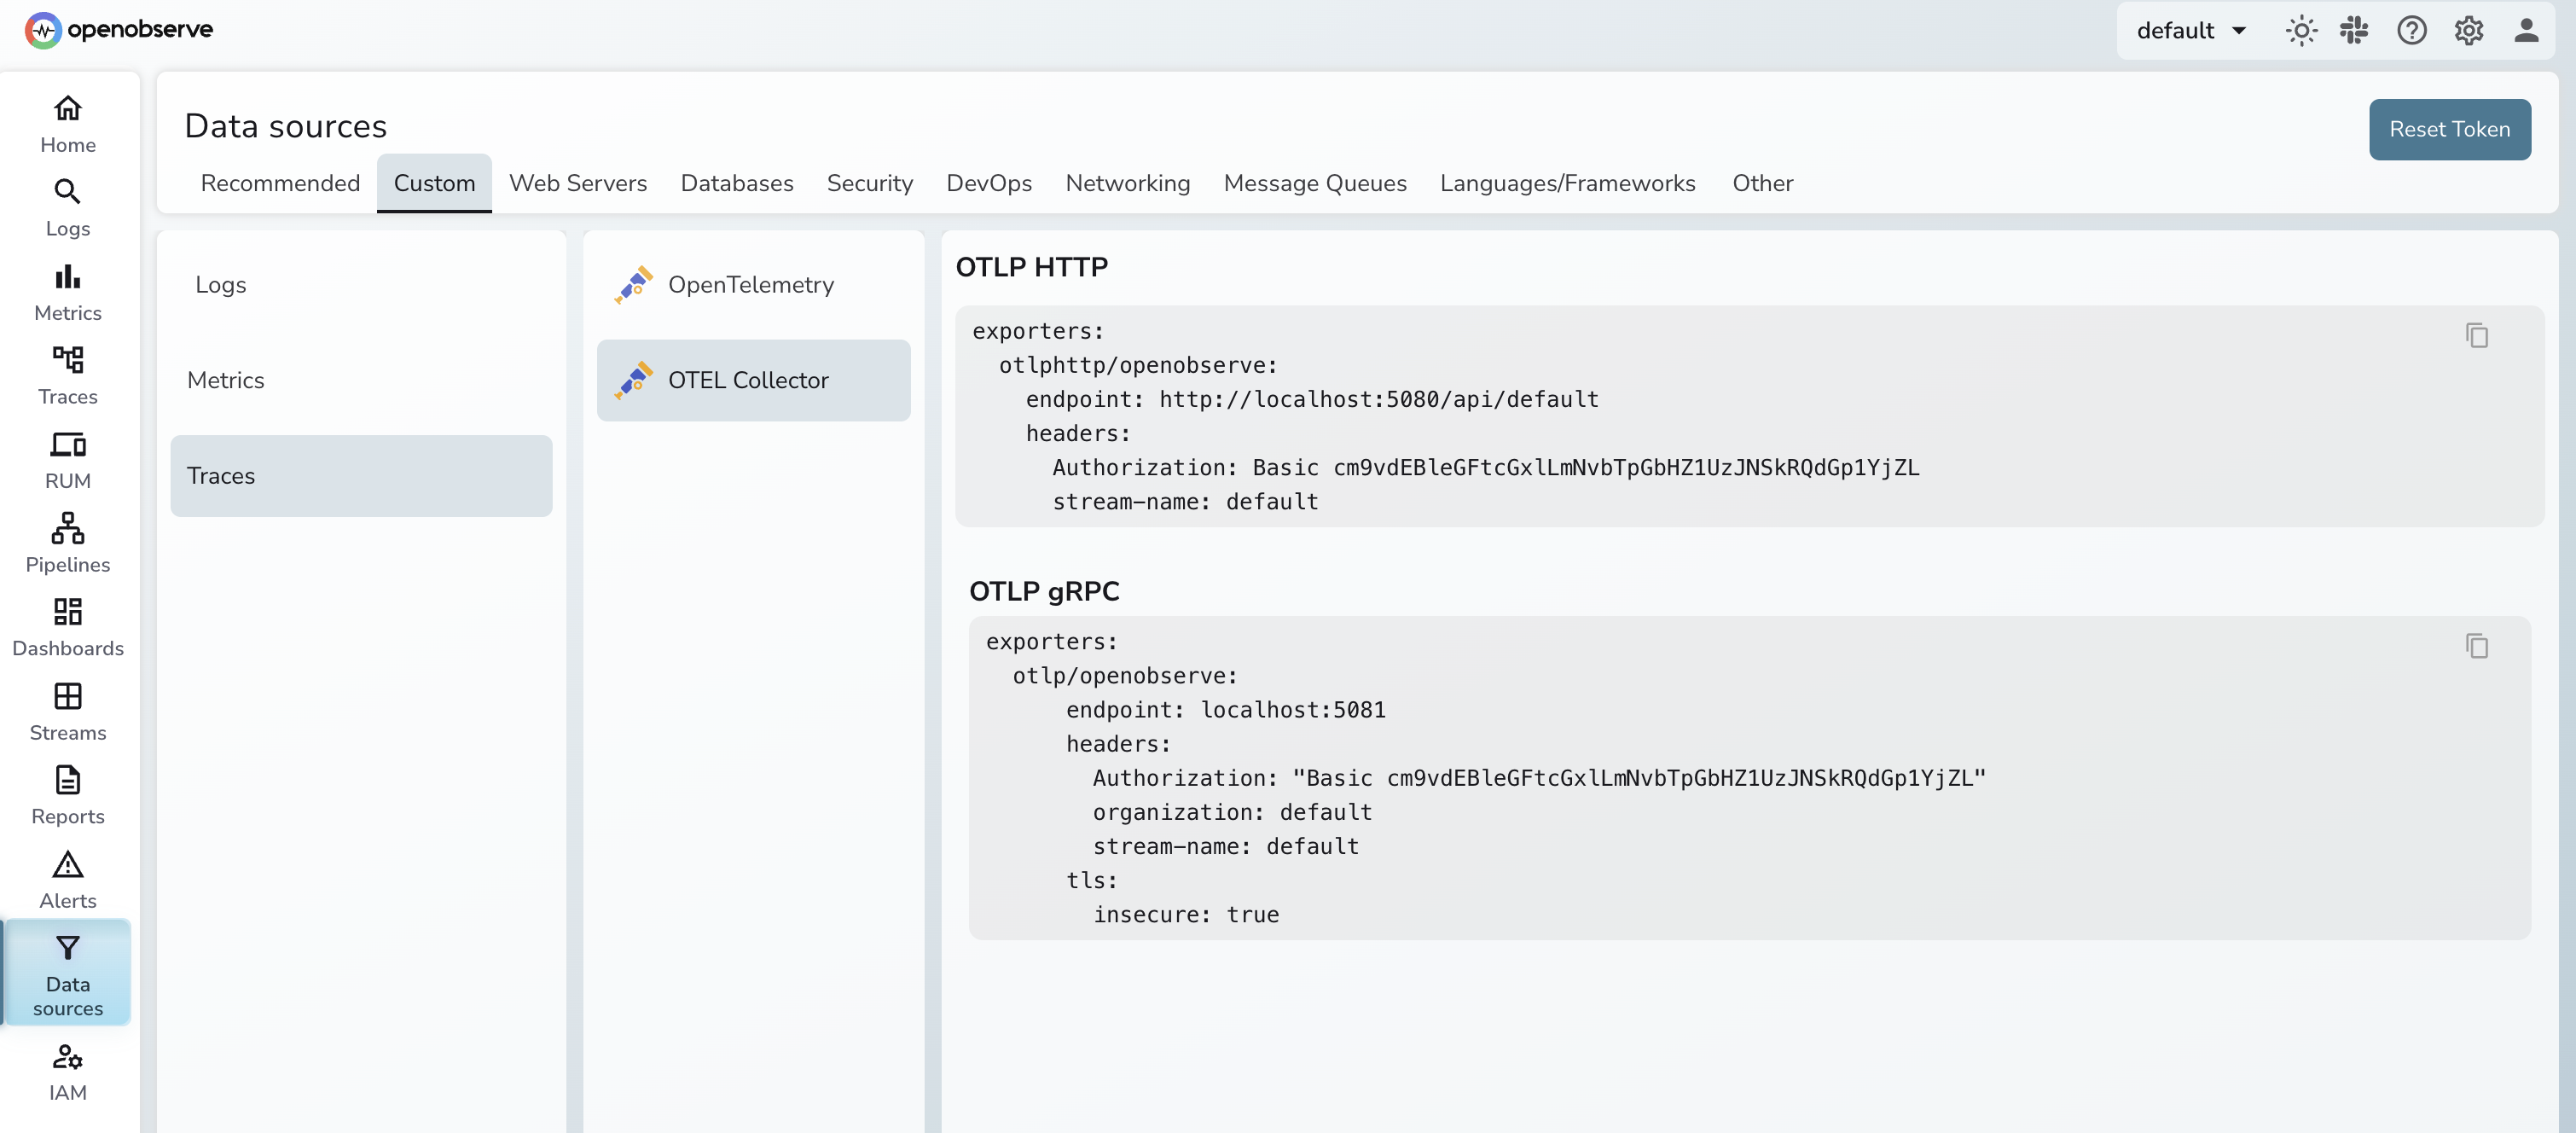
Task: Open the default organization dropdown
Action: 2192,31
